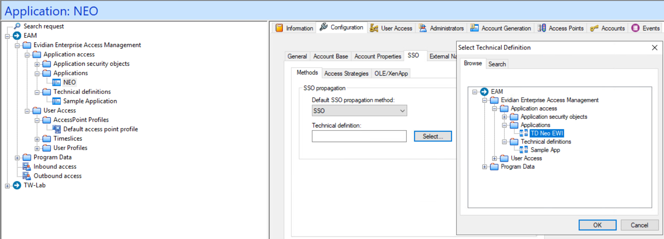The image size is (664, 239).
Task: Expand User Access in the dialog tree
Action: point(494,158)
